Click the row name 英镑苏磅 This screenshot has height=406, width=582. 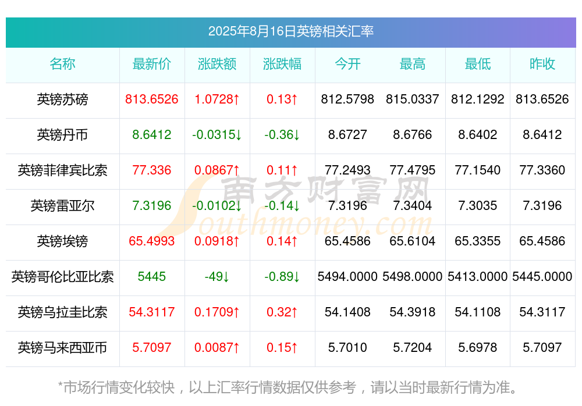tap(62, 99)
